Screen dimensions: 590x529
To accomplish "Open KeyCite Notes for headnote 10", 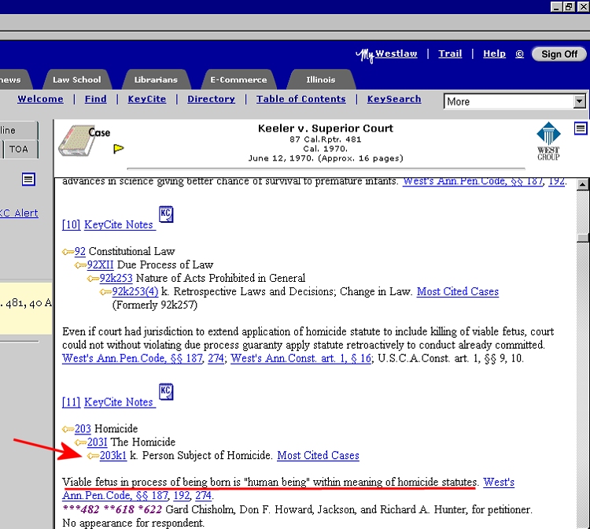I will (119, 225).
